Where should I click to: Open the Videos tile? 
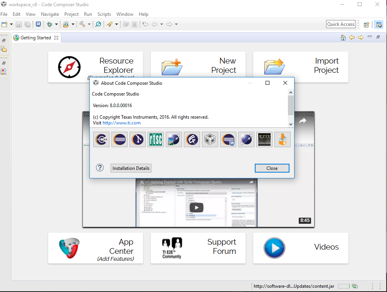click(301, 248)
